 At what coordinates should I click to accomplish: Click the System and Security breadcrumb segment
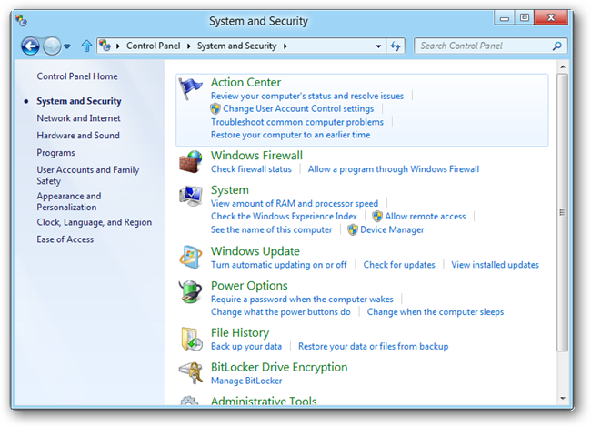(x=236, y=46)
